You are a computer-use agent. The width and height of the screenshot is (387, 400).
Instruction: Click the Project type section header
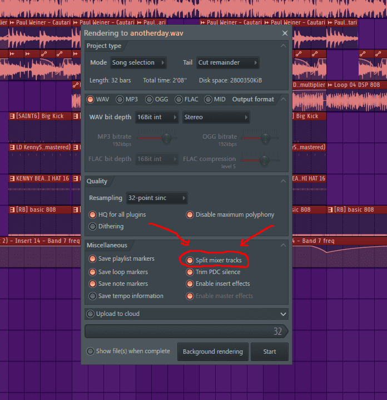104,46
